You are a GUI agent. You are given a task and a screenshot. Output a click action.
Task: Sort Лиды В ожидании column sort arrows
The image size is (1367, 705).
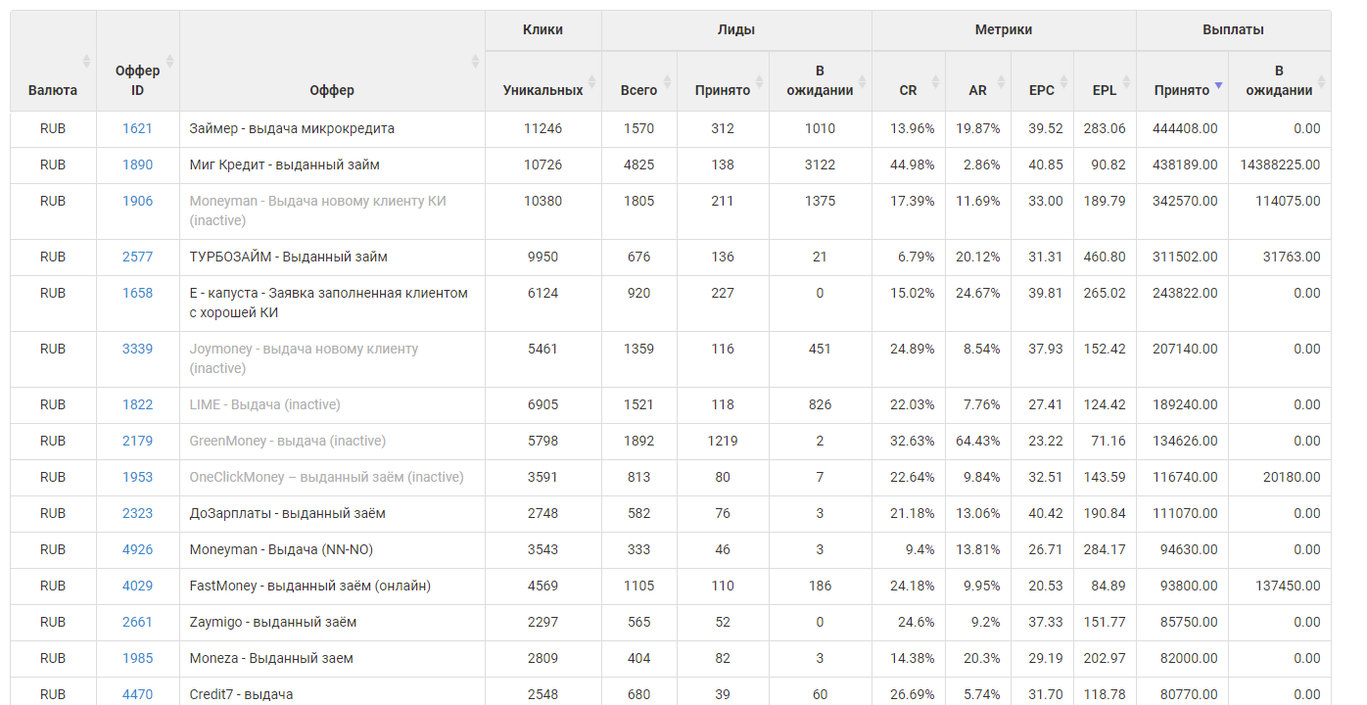(x=863, y=81)
